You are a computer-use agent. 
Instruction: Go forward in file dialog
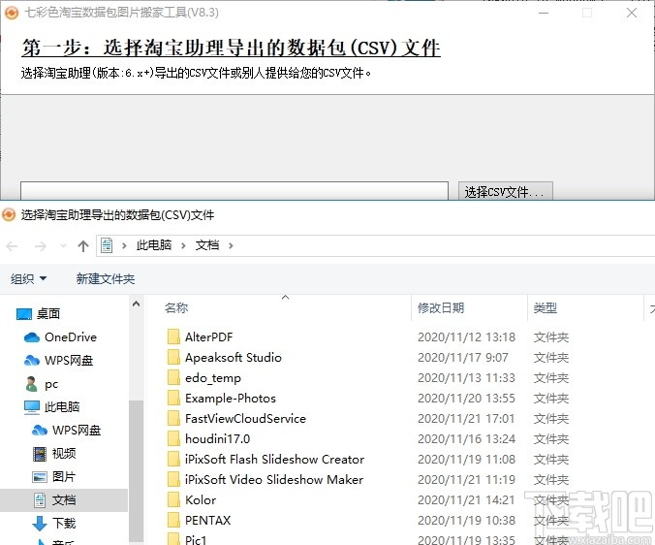click(x=41, y=245)
